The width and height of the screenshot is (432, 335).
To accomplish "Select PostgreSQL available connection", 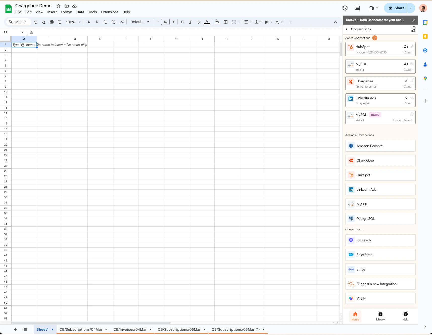I will (x=380, y=219).
